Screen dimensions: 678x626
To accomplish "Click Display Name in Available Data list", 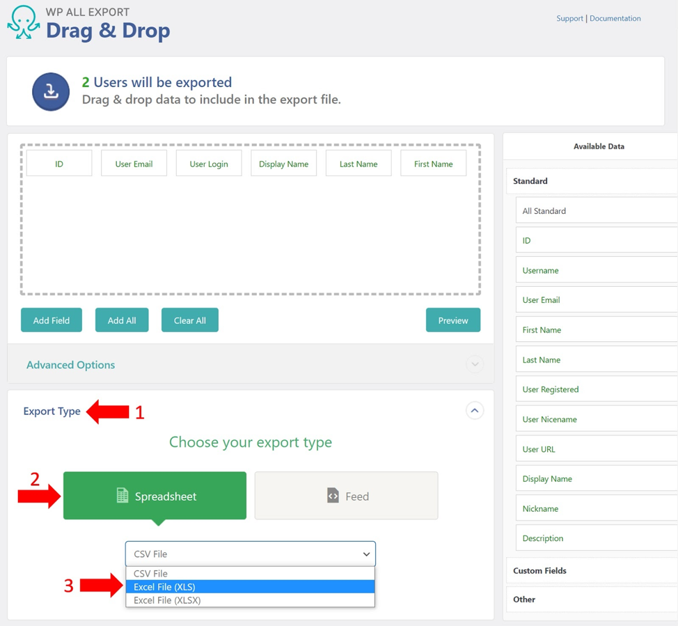I will coord(597,478).
